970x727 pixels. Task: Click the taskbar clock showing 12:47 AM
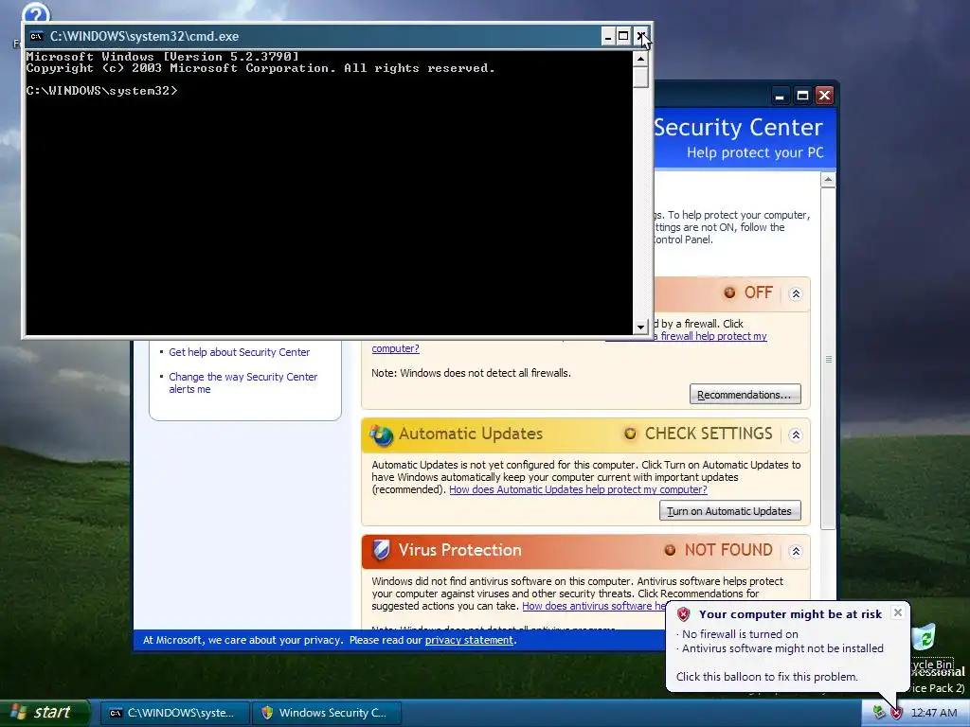(x=933, y=713)
